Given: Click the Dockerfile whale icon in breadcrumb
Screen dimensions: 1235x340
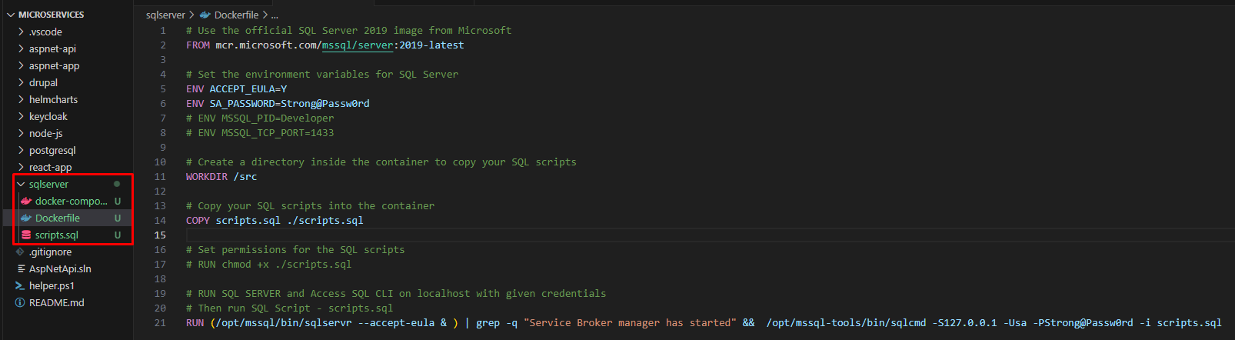Looking at the screenshot, I should pyautogui.click(x=205, y=15).
